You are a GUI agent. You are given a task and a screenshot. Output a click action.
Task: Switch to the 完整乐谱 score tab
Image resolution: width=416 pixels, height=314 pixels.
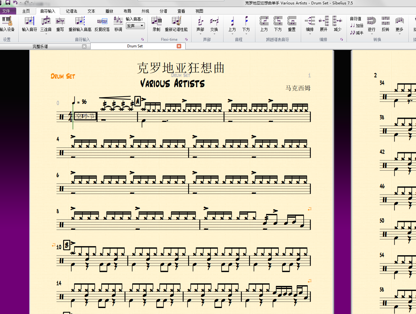(x=40, y=46)
